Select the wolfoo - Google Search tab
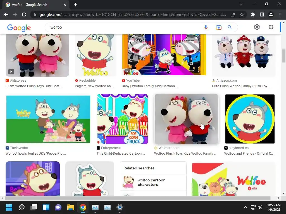Image resolution: width=286 pixels, height=214 pixels. pyautogui.click(x=36, y=5)
